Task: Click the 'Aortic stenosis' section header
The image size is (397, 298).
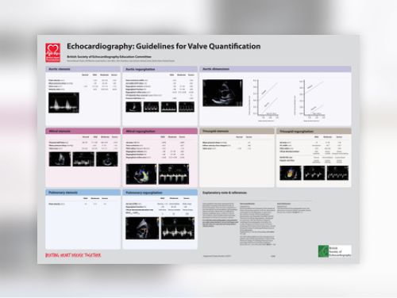Action: point(83,69)
